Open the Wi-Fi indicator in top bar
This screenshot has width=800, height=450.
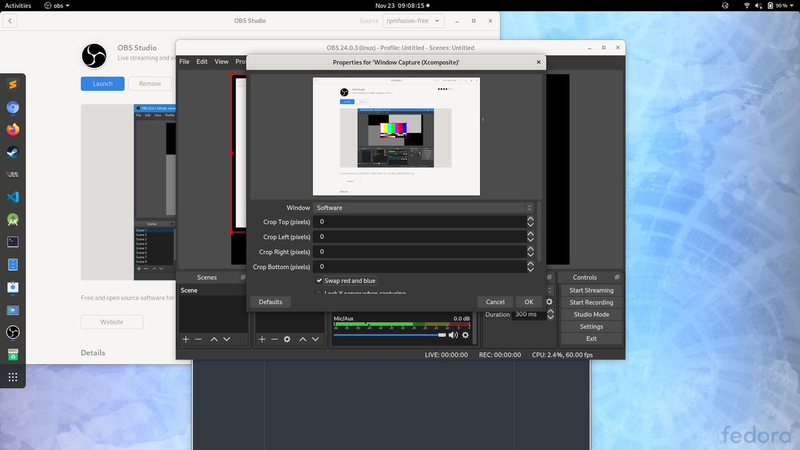point(746,5)
